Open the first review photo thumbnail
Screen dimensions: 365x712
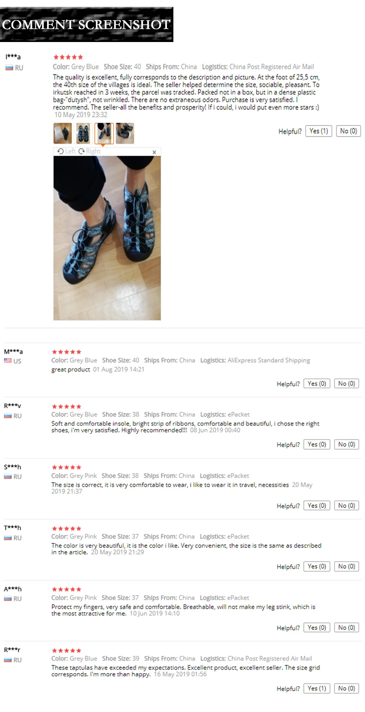coord(63,133)
